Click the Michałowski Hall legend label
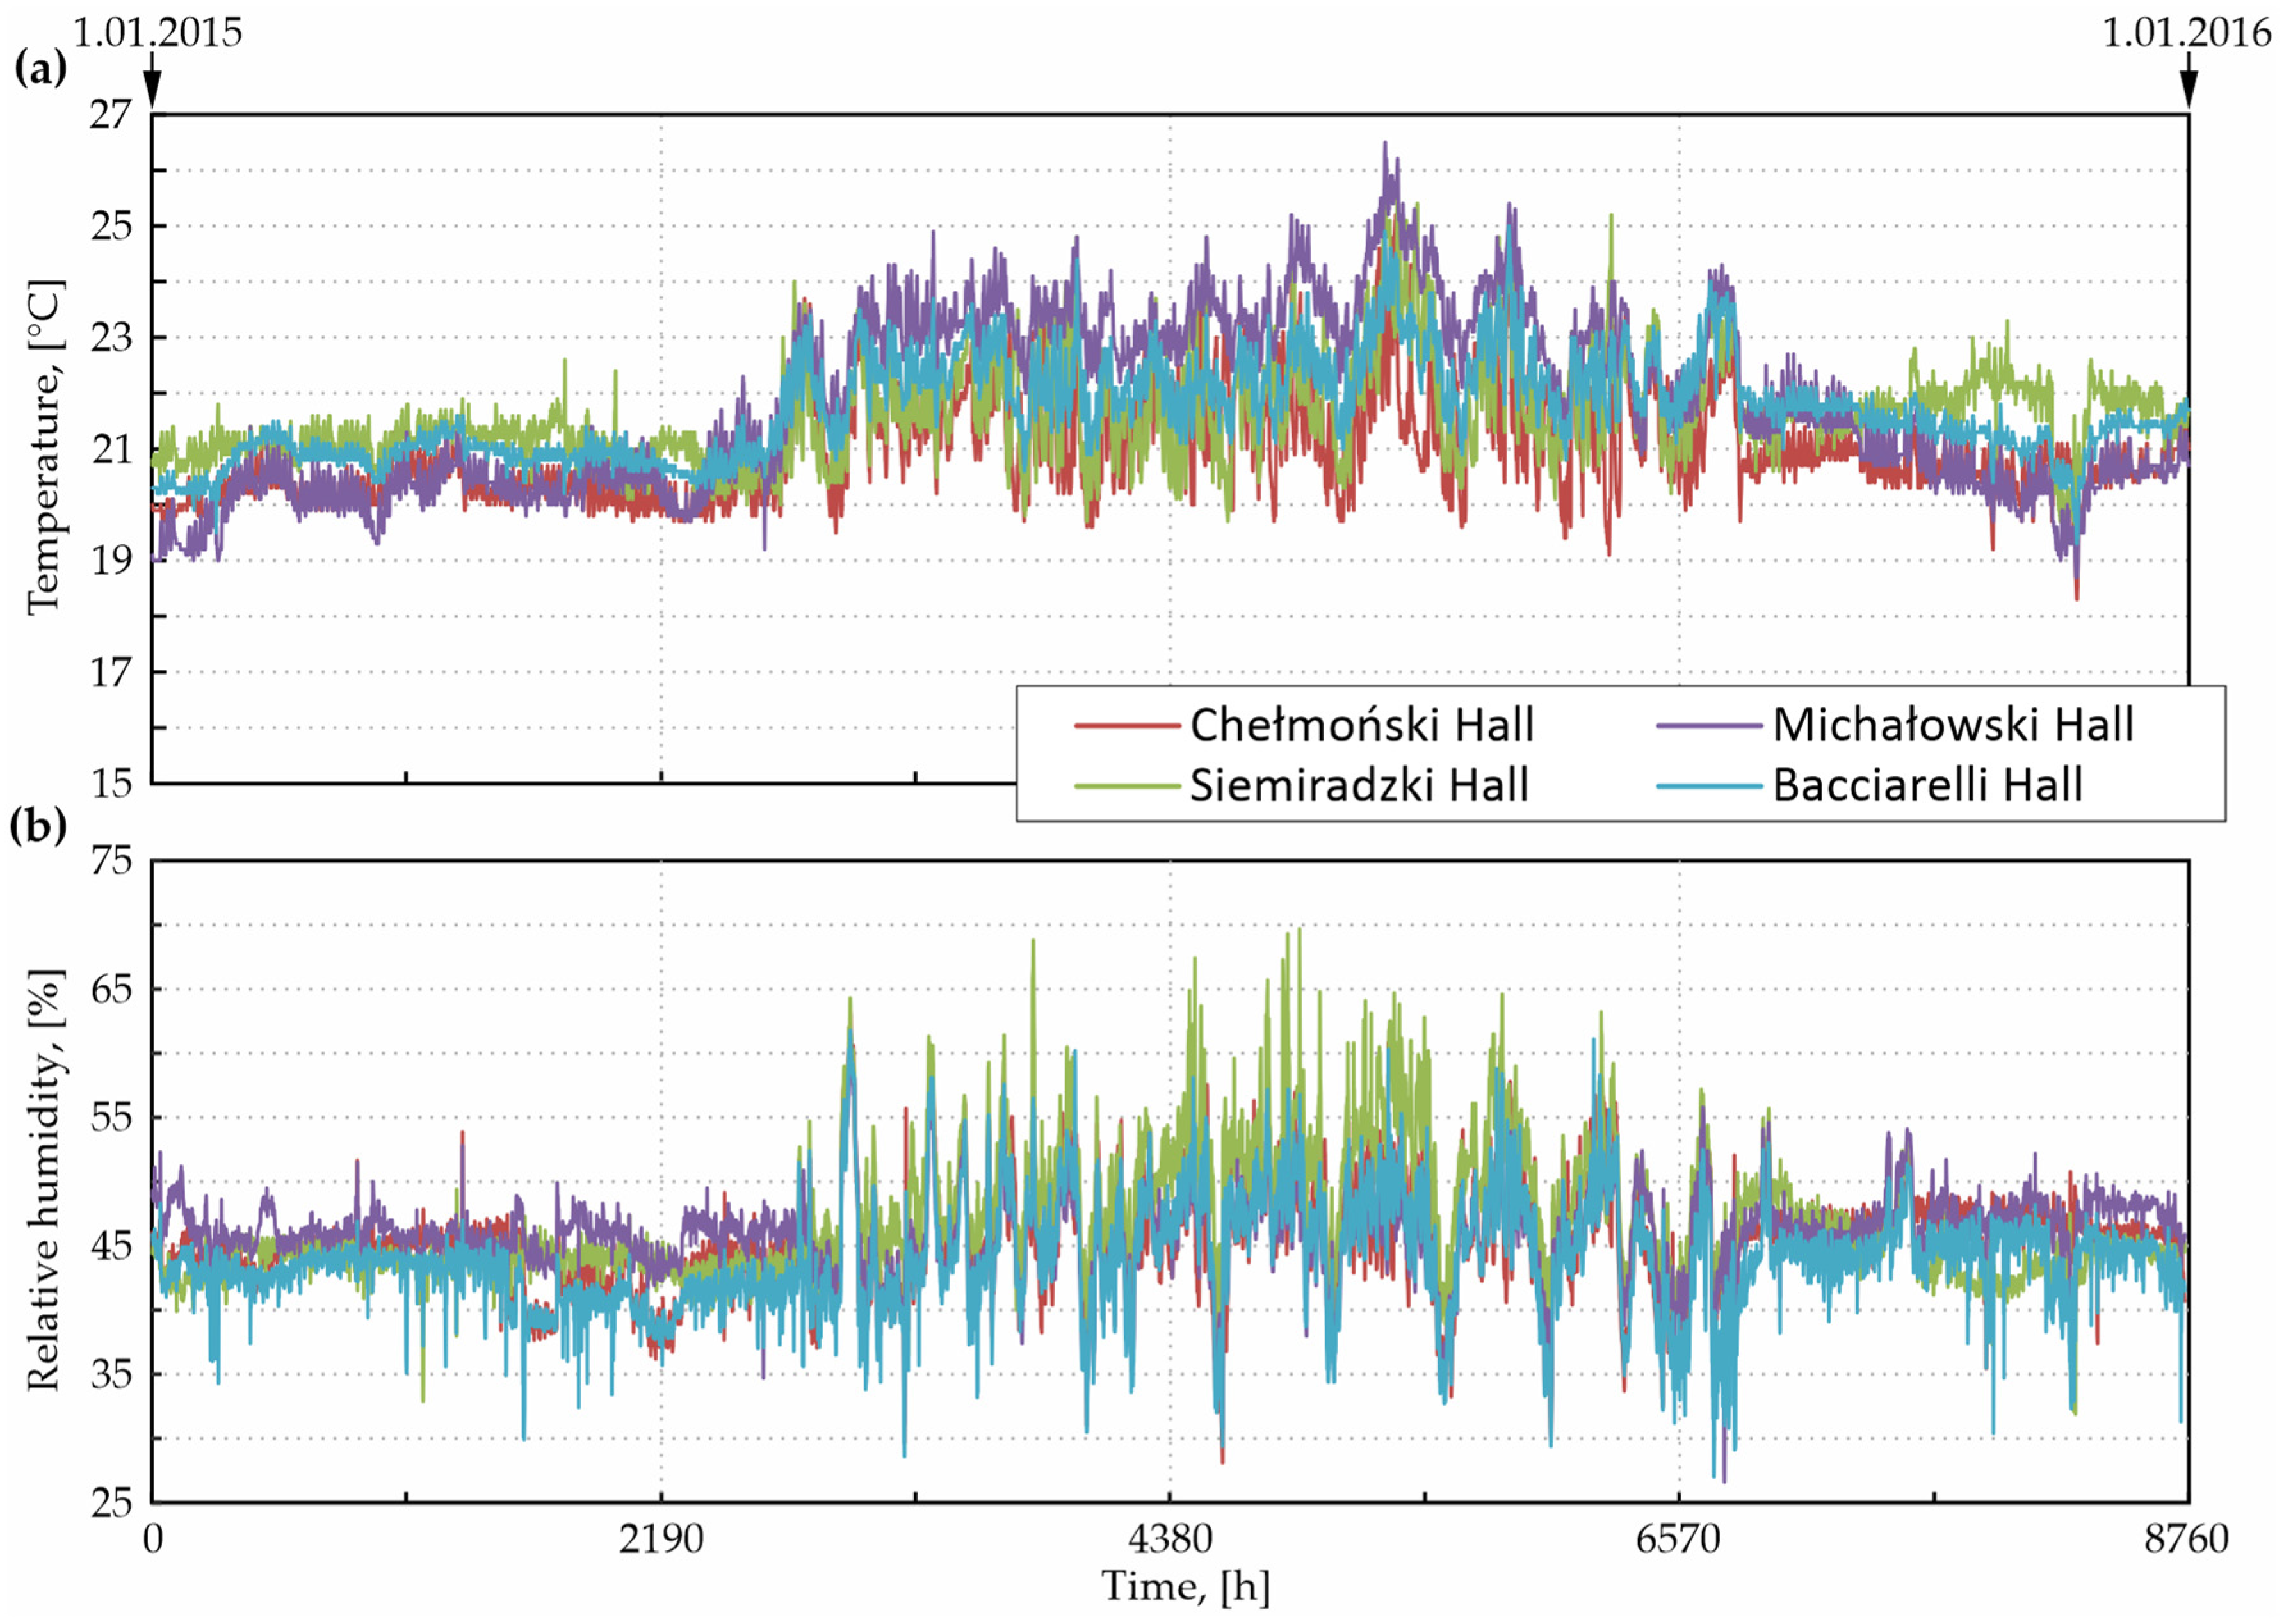Screen dimensions: 2284x1624 click(x=1953, y=725)
